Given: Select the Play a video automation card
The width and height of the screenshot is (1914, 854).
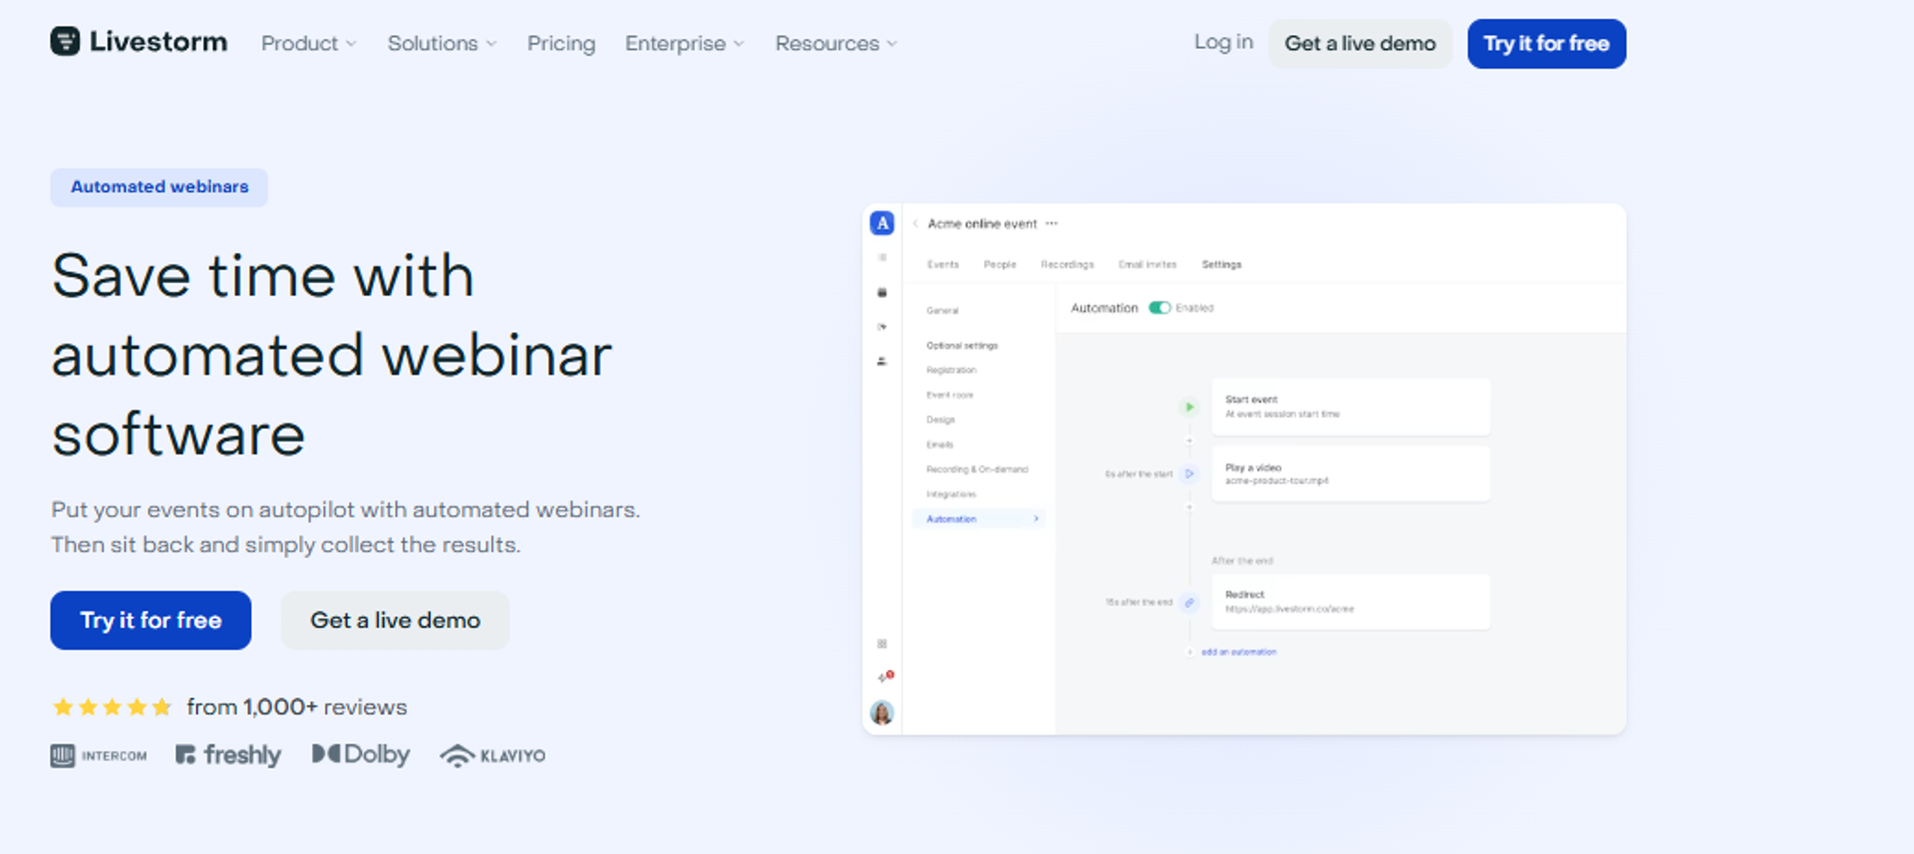Looking at the screenshot, I should 1351,474.
